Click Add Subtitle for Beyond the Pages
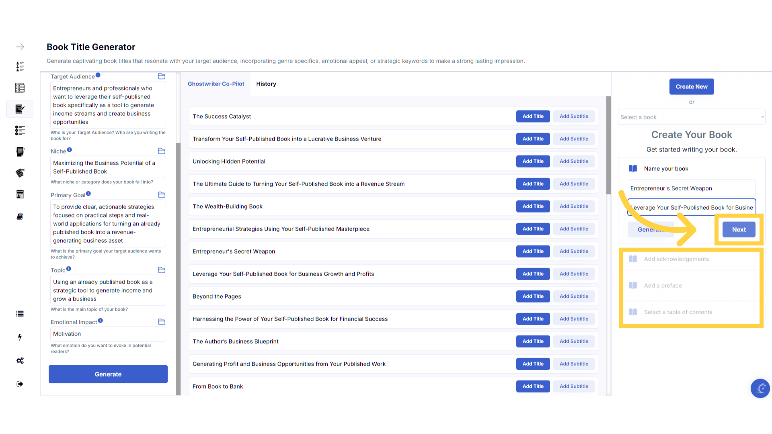The image size is (772, 434). (x=574, y=297)
